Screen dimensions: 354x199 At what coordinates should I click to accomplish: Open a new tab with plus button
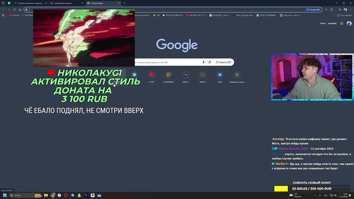click(x=124, y=3)
